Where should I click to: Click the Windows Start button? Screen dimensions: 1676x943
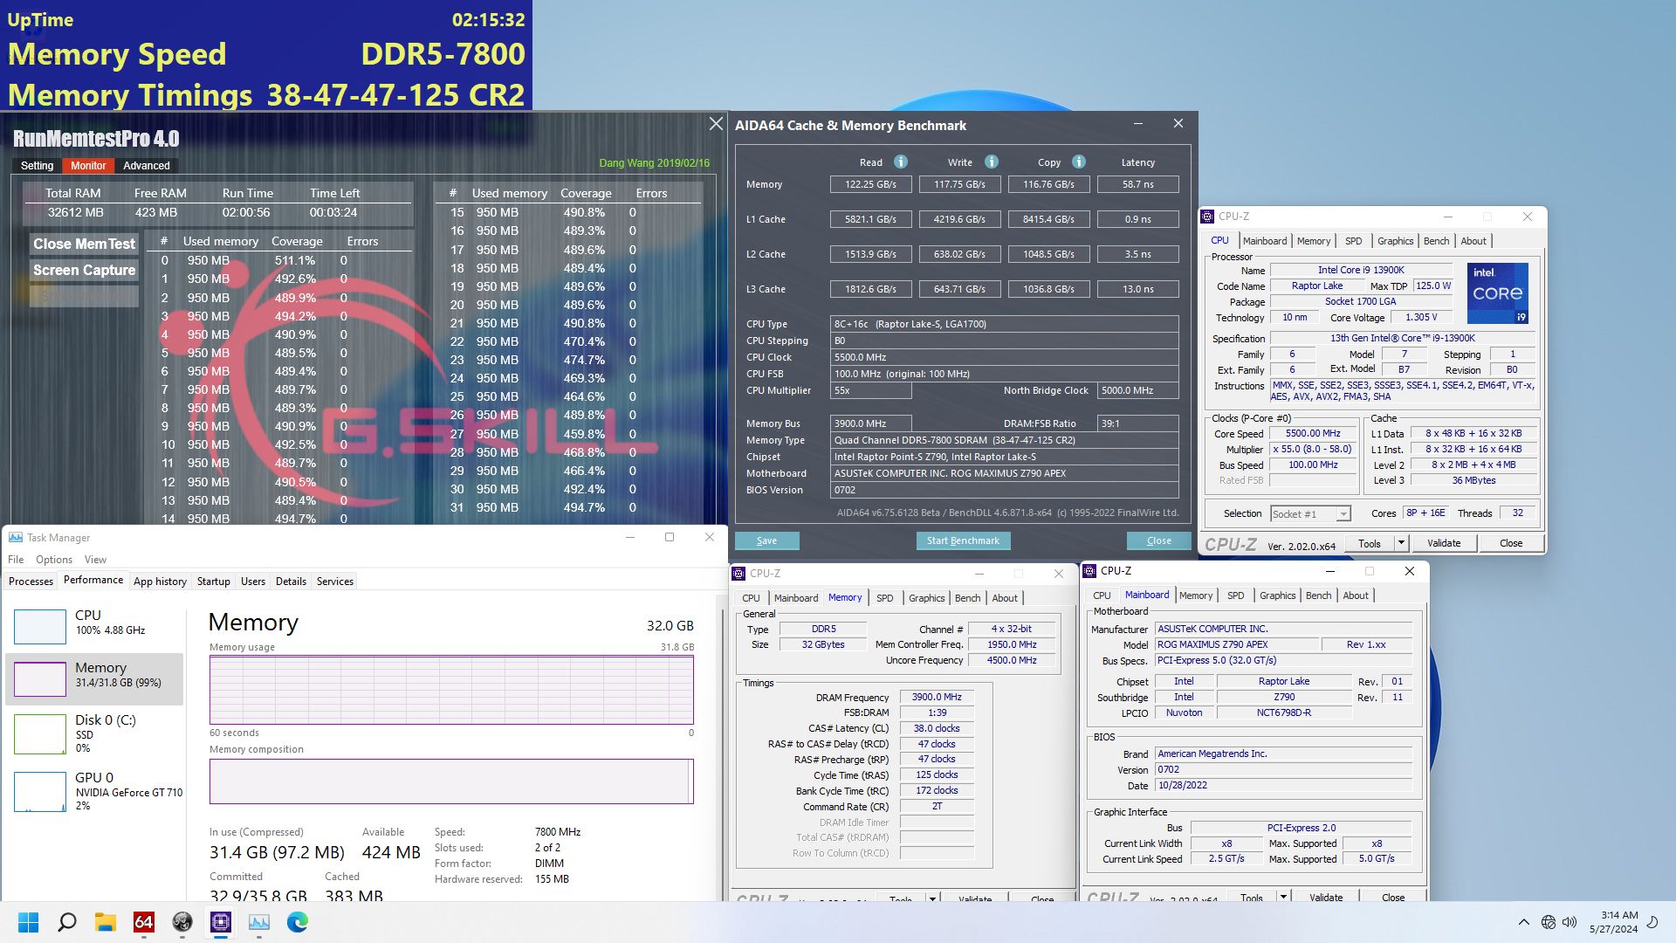[x=29, y=922]
